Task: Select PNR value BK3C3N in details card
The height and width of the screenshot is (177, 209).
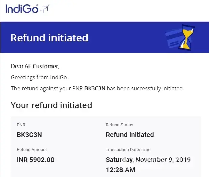Action: tap(29, 135)
